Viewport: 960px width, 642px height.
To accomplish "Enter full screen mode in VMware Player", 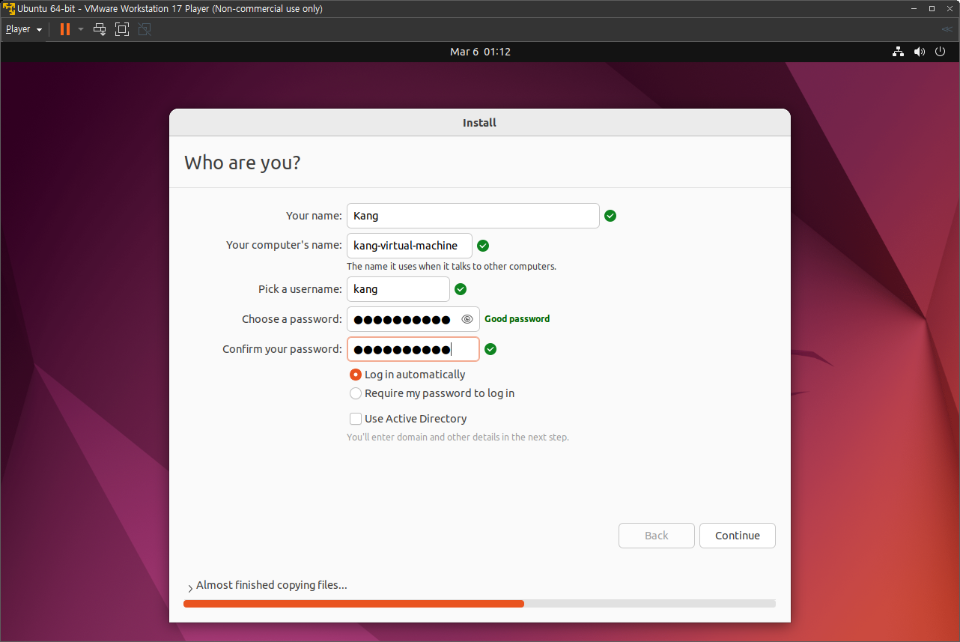I will [x=122, y=29].
